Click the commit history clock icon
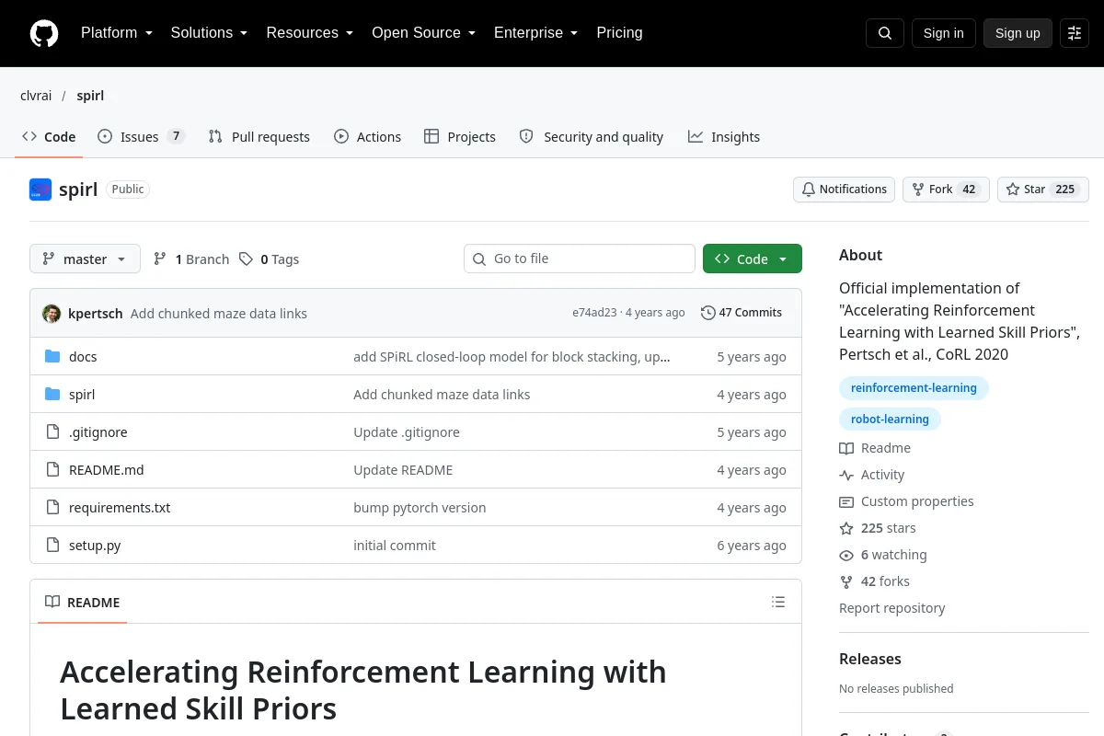1104x736 pixels. coord(707,313)
